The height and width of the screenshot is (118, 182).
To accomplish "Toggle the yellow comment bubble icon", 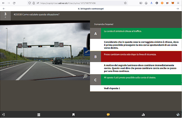I will point(108,115).
